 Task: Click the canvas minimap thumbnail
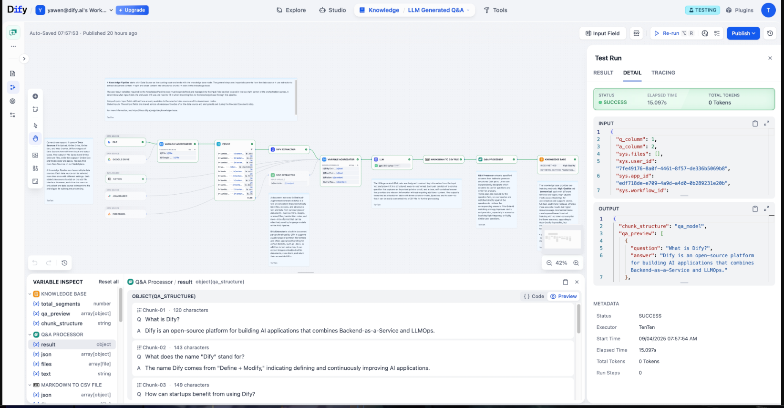click(x=563, y=239)
